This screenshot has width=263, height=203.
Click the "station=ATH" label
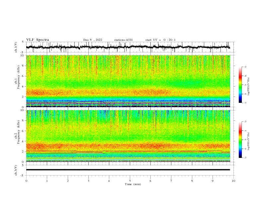tap(123, 40)
